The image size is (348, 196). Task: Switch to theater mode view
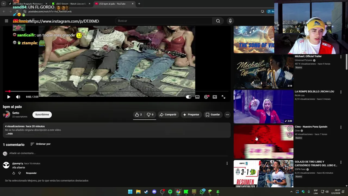[x=215, y=97]
